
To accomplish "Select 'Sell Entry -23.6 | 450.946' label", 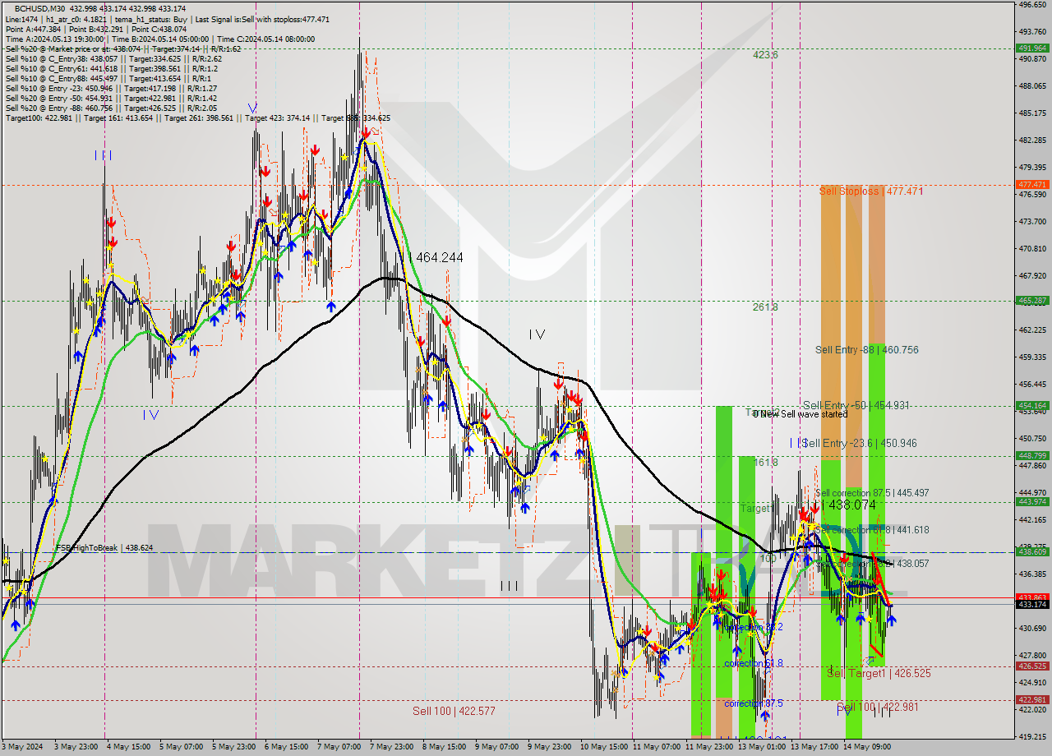I will [860, 443].
